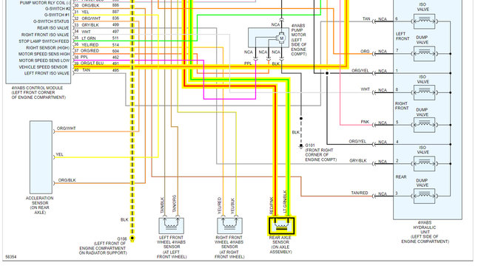Click the right front dump valve coil symbol

(424, 125)
